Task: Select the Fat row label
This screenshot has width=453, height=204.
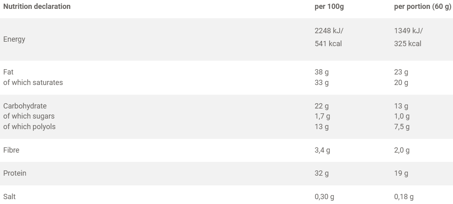Action: [x=8, y=72]
